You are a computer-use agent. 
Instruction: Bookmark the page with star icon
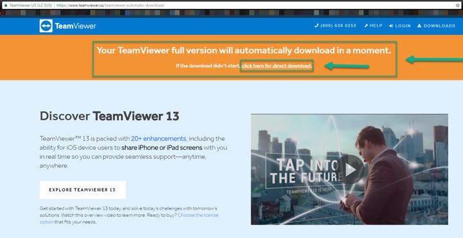point(458,5)
